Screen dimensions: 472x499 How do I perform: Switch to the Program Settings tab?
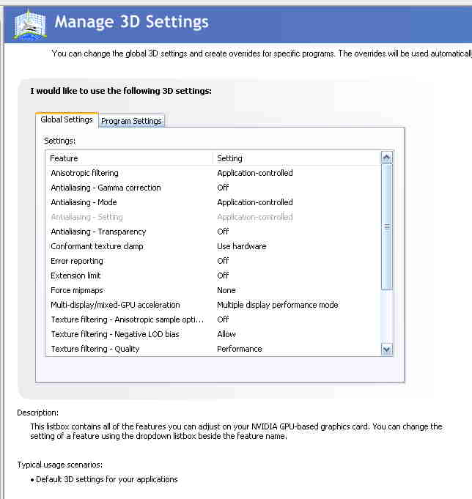point(132,121)
